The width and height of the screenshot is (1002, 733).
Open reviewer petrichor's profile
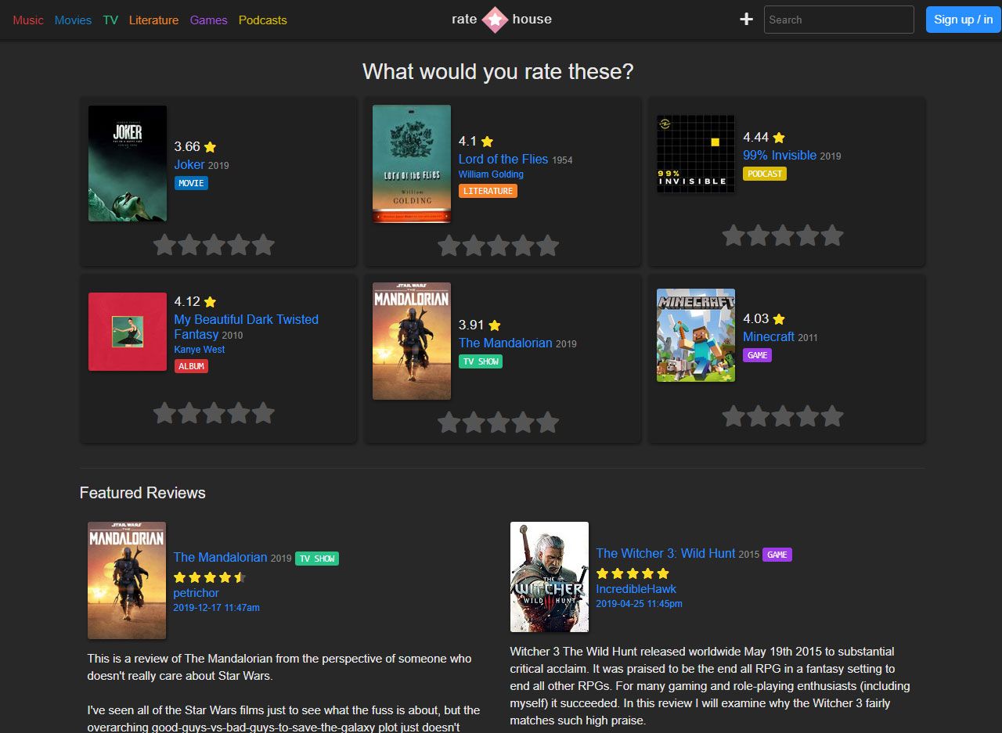point(196,593)
